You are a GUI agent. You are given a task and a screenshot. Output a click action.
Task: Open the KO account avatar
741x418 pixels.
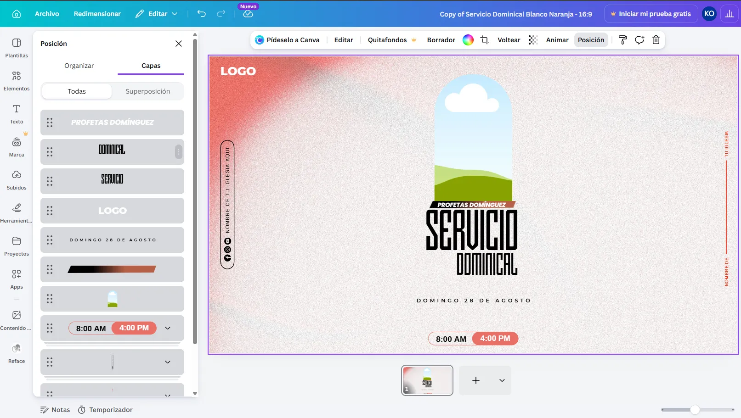709,14
